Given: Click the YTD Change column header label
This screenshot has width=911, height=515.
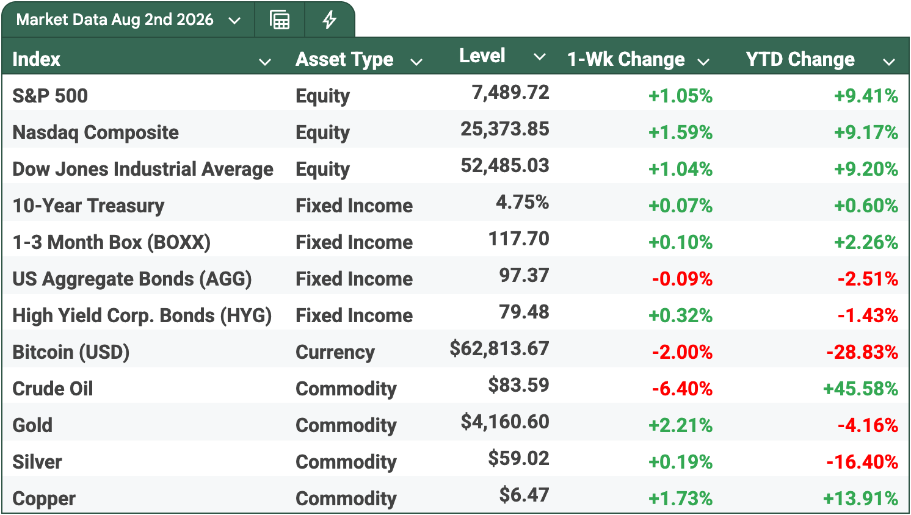Looking at the screenshot, I should pos(800,59).
